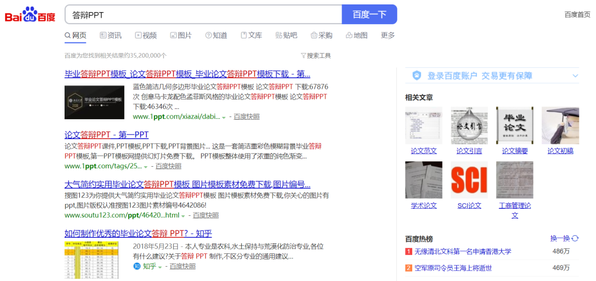Switch to the 采购 tab
Viewport: 596px width, 281px height.
tap(321, 35)
